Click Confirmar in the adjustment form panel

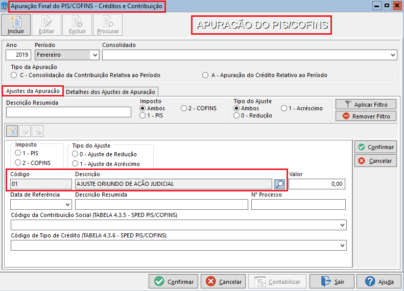(376, 147)
